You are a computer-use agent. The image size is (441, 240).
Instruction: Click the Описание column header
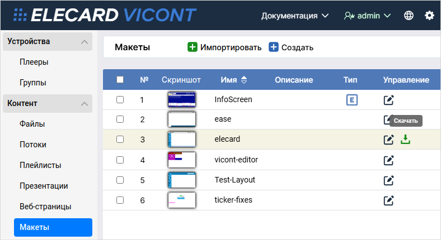click(x=294, y=80)
